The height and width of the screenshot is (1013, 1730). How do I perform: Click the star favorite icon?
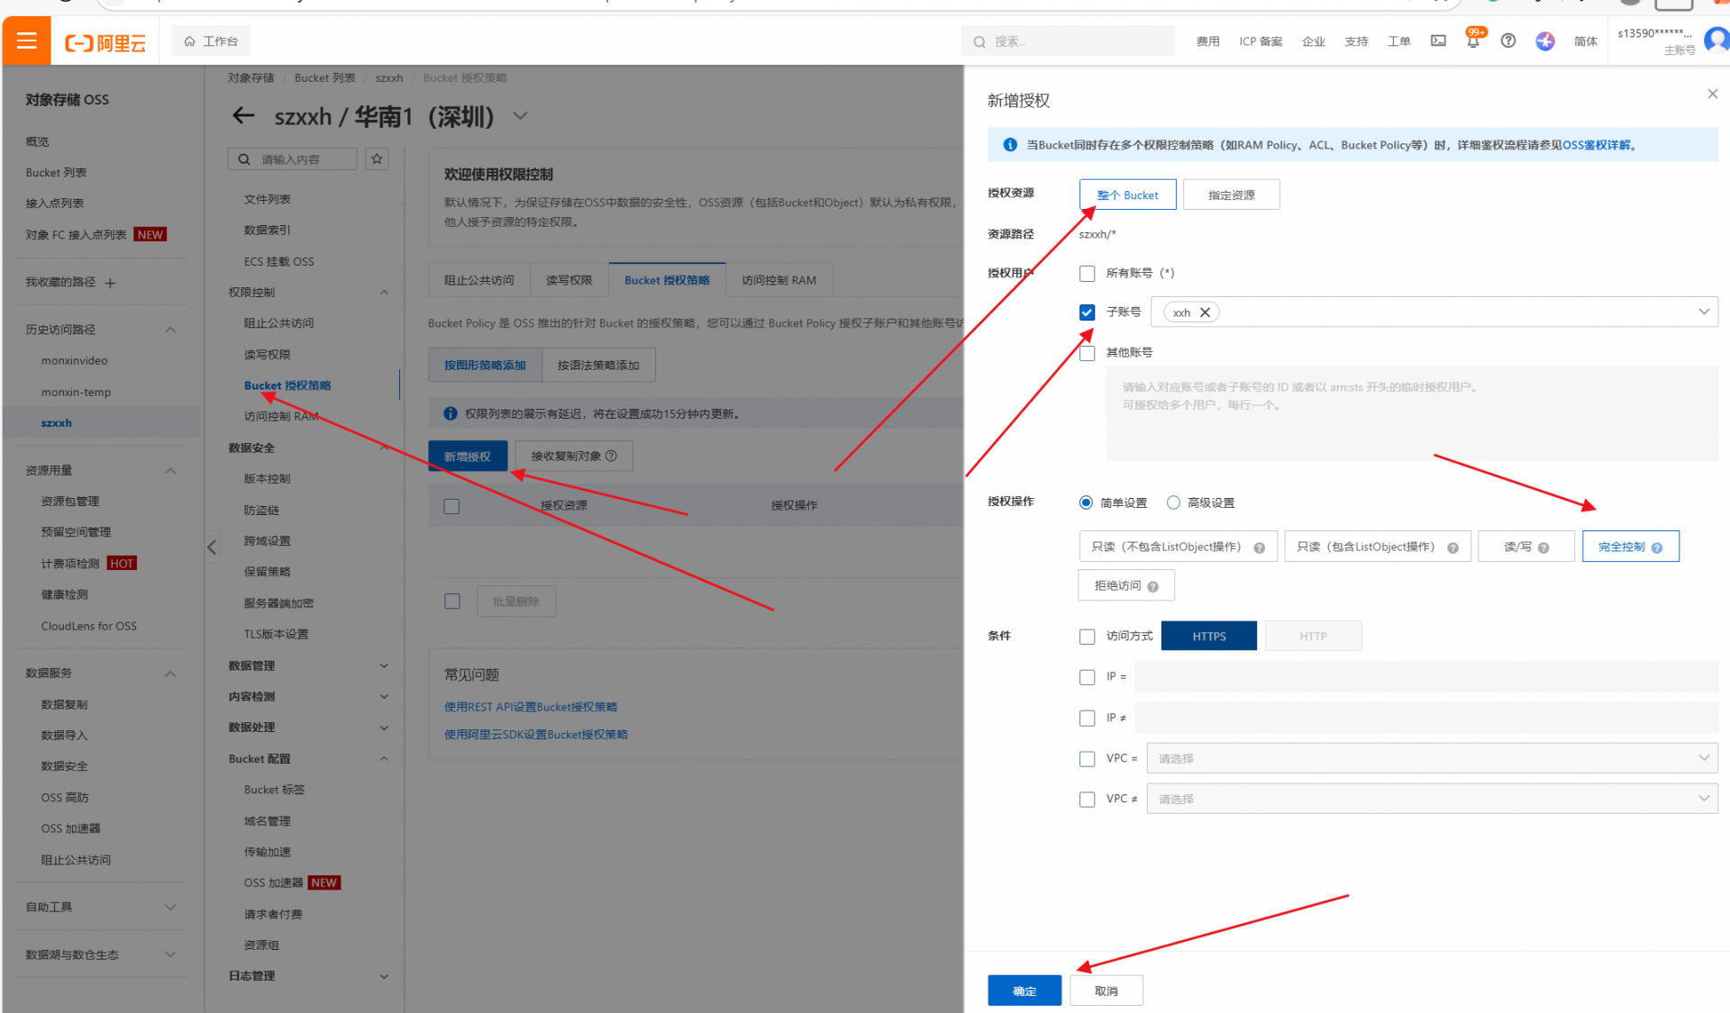[378, 159]
